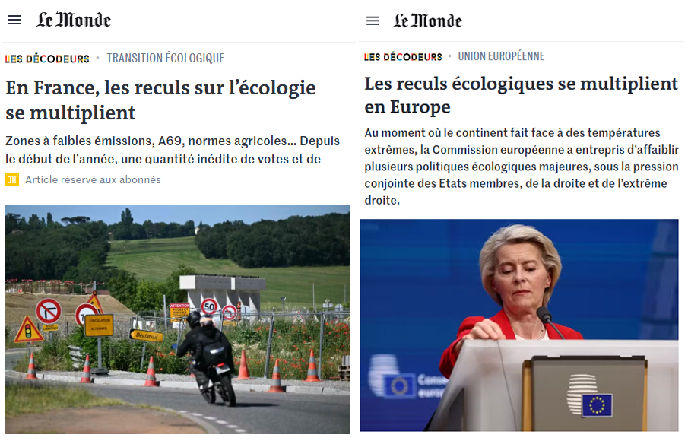Image resolution: width=688 pixels, height=441 pixels.
Task: Click the yellow Déviation sign in photo
Action: tap(147, 335)
